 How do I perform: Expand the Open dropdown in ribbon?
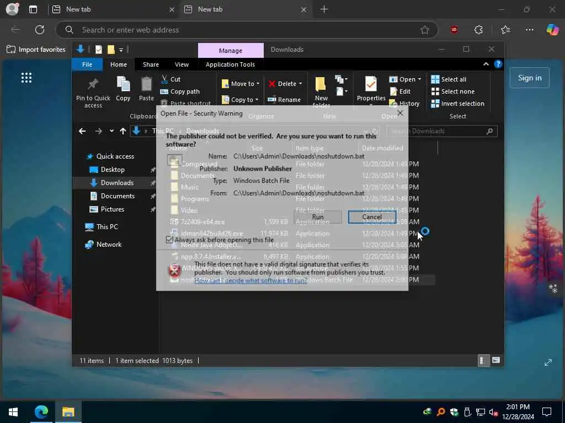419,79
